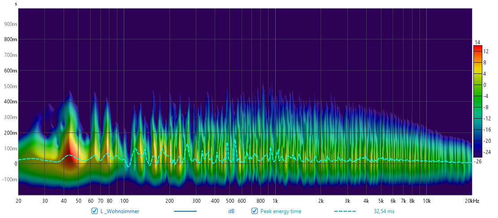498x218 pixels.
Task: Click the -26 minimum value below color scale
Action: [x=478, y=162]
